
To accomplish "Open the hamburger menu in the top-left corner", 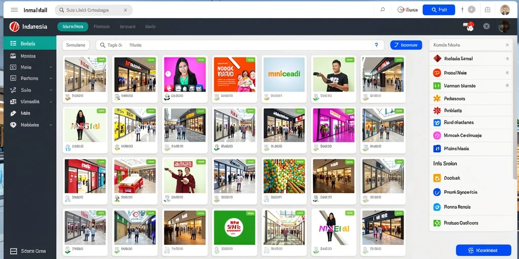I will 14,10.
